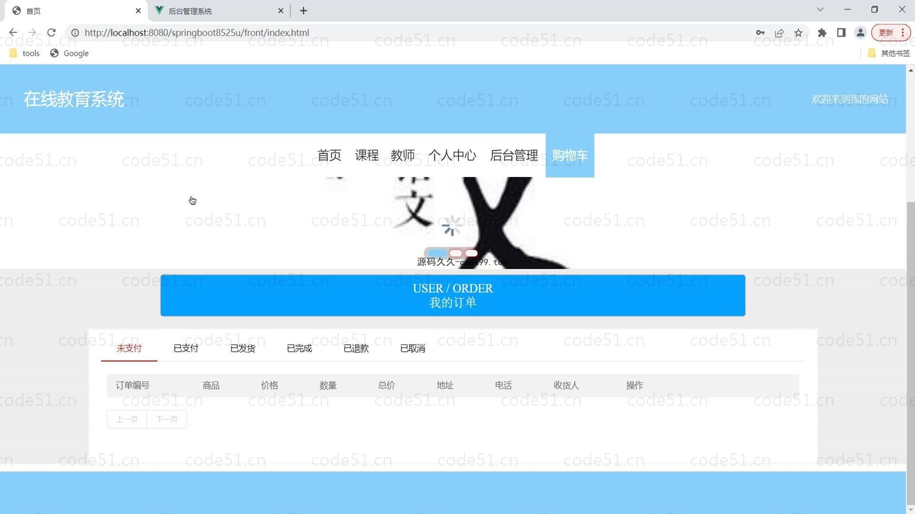The width and height of the screenshot is (915, 514).
Task: Select the third carousel indicator dot
Action: pos(471,253)
